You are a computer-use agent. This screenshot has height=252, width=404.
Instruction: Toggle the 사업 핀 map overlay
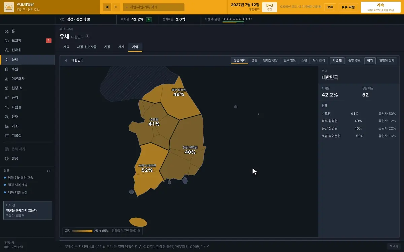pyautogui.click(x=337, y=60)
